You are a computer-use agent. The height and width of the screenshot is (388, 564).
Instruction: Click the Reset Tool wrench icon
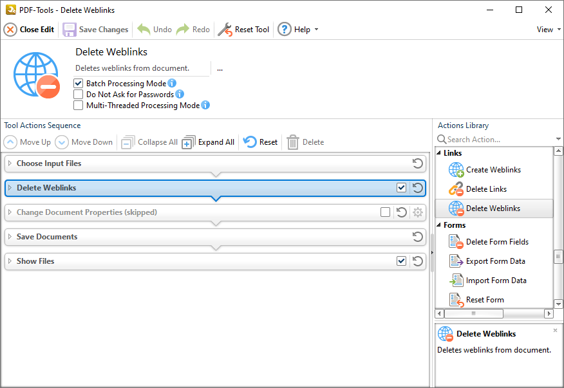pos(225,30)
